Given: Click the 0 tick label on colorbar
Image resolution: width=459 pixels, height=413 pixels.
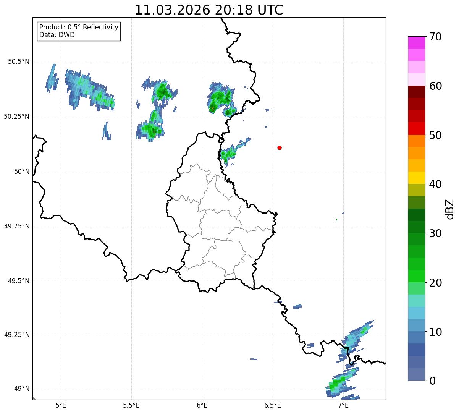Looking at the screenshot, I should [x=432, y=381].
